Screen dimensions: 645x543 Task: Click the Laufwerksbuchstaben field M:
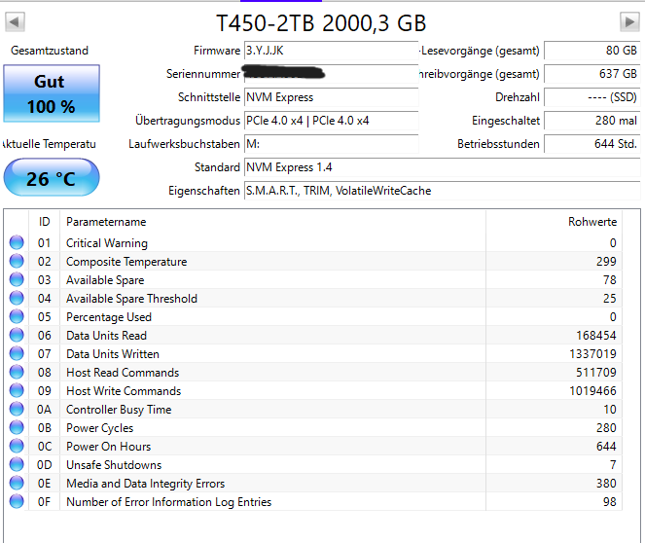(331, 144)
